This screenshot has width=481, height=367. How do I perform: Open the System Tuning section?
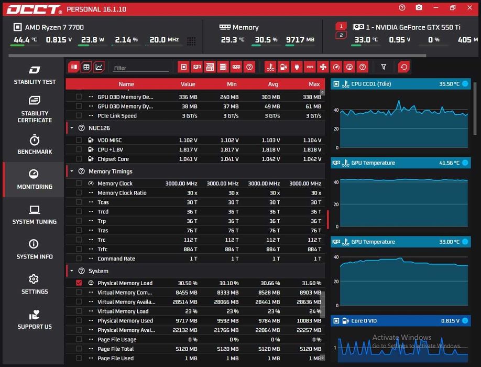click(35, 214)
